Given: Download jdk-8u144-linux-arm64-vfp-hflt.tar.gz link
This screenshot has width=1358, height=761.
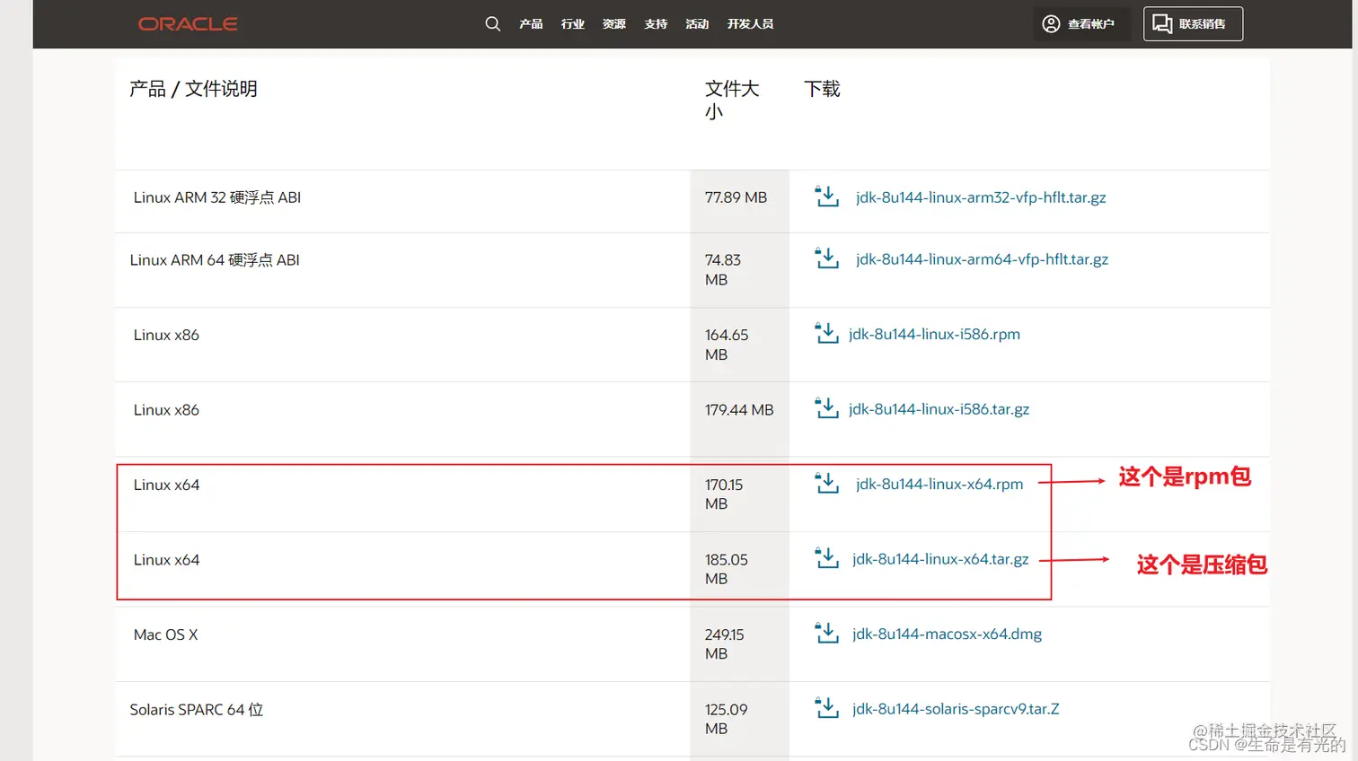Looking at the screenshot, I should click(x=982, y=259).
